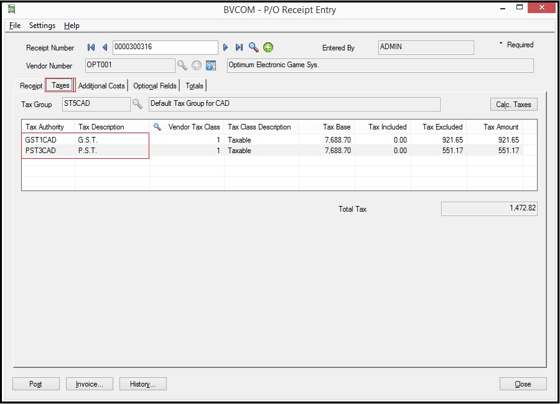Screen dimensions: 560x404
Task: Click the Vendor Tax Class column finder icon
Action: pos(157,127)
